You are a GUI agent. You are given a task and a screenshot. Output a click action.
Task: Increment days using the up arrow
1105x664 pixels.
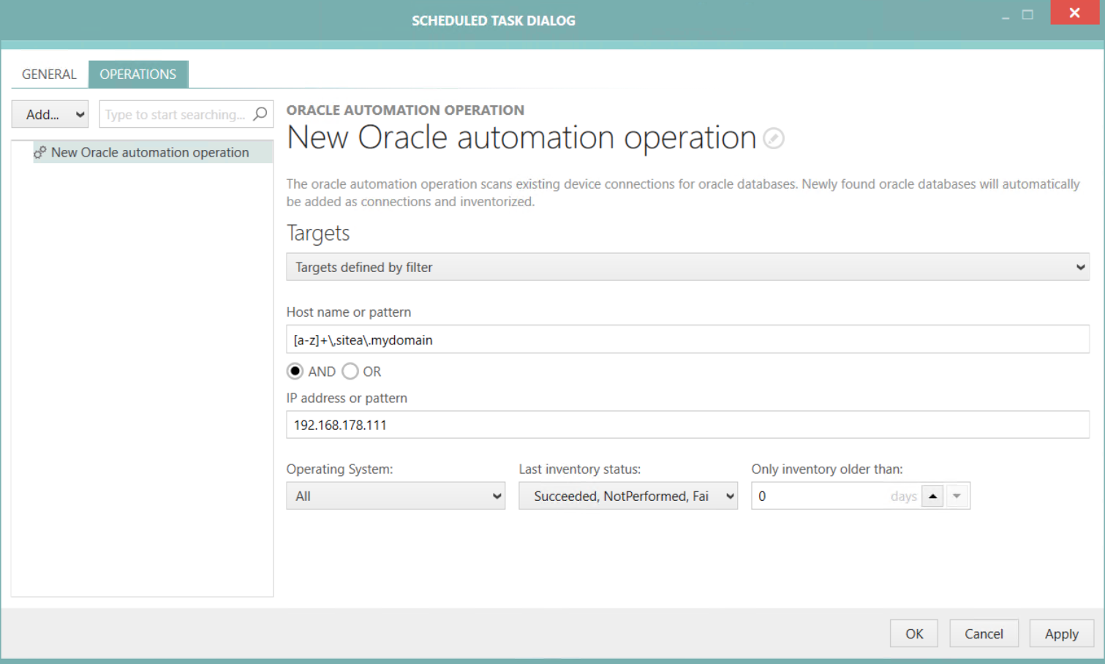coord(932,496)
